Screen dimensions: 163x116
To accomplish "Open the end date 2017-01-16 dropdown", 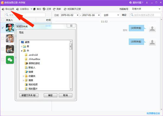I will (x=99, y=15).
